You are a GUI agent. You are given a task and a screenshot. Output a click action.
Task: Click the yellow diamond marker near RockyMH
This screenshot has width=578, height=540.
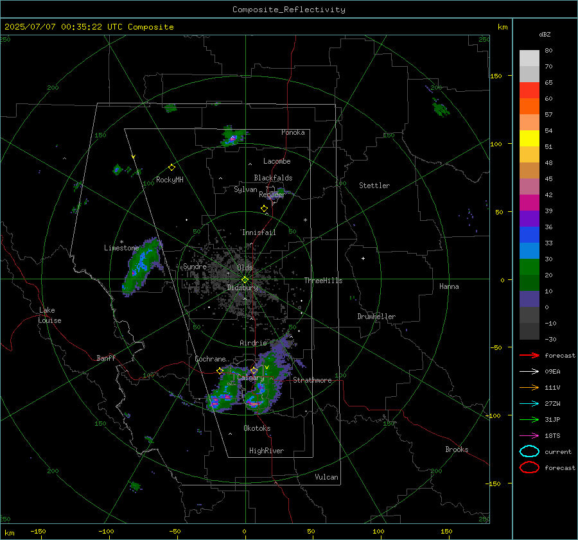[x=171, y=168]
